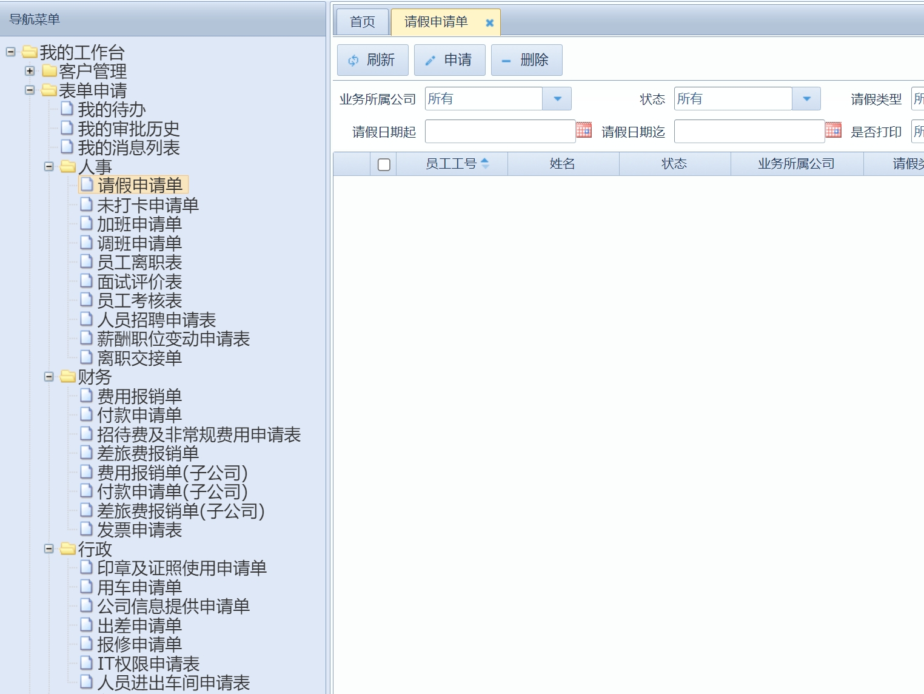This screenshot has width=924, height=694.
Task: Open 费用报销单(子公司) in the tree
Action: click(172, 473)
